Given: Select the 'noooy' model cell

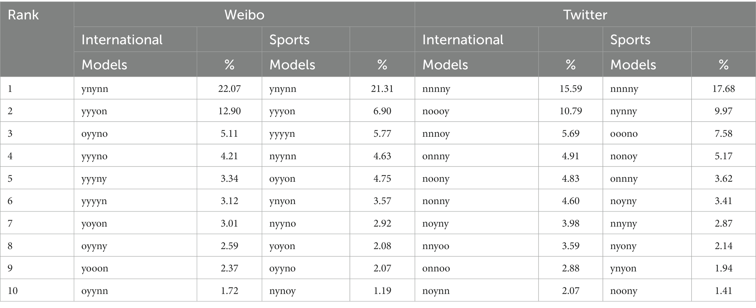Looking at the screenshot, I should [x=476, y=110].
